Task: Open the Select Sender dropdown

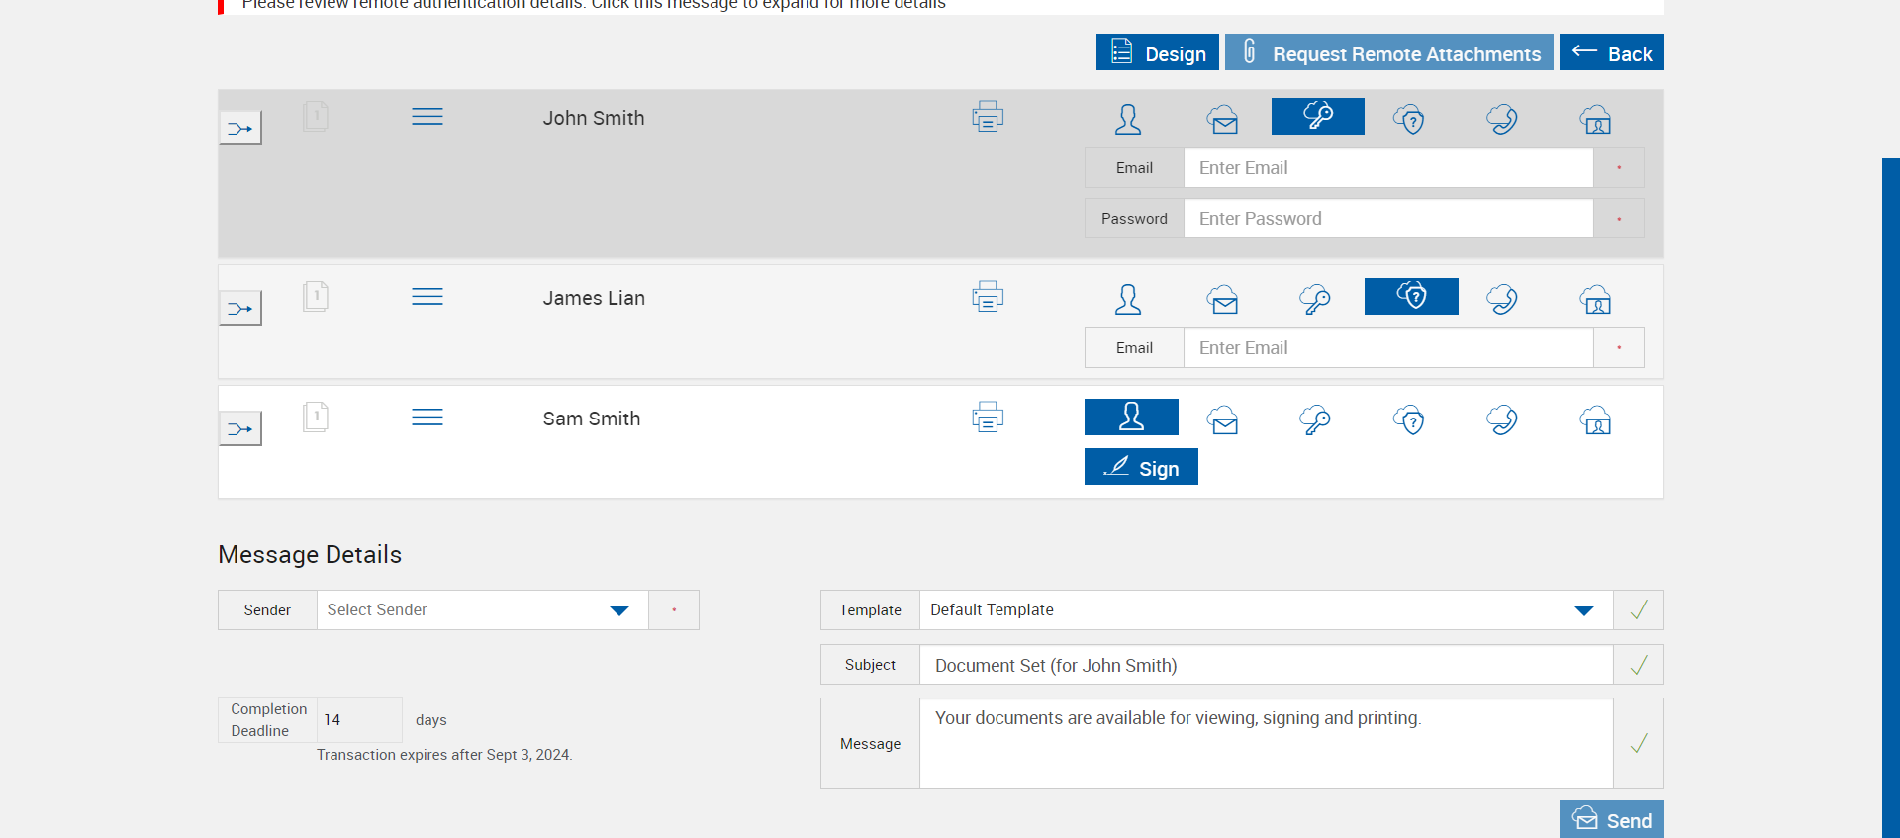Action: (482, 610)
